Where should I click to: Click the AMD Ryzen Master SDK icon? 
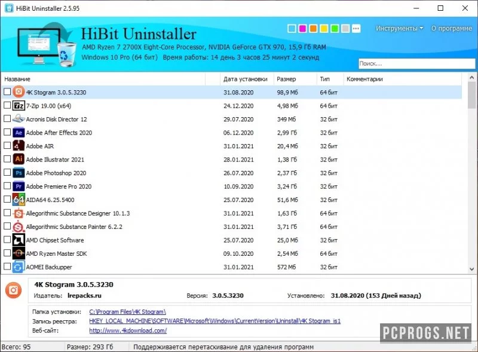(x=19, y=253)
